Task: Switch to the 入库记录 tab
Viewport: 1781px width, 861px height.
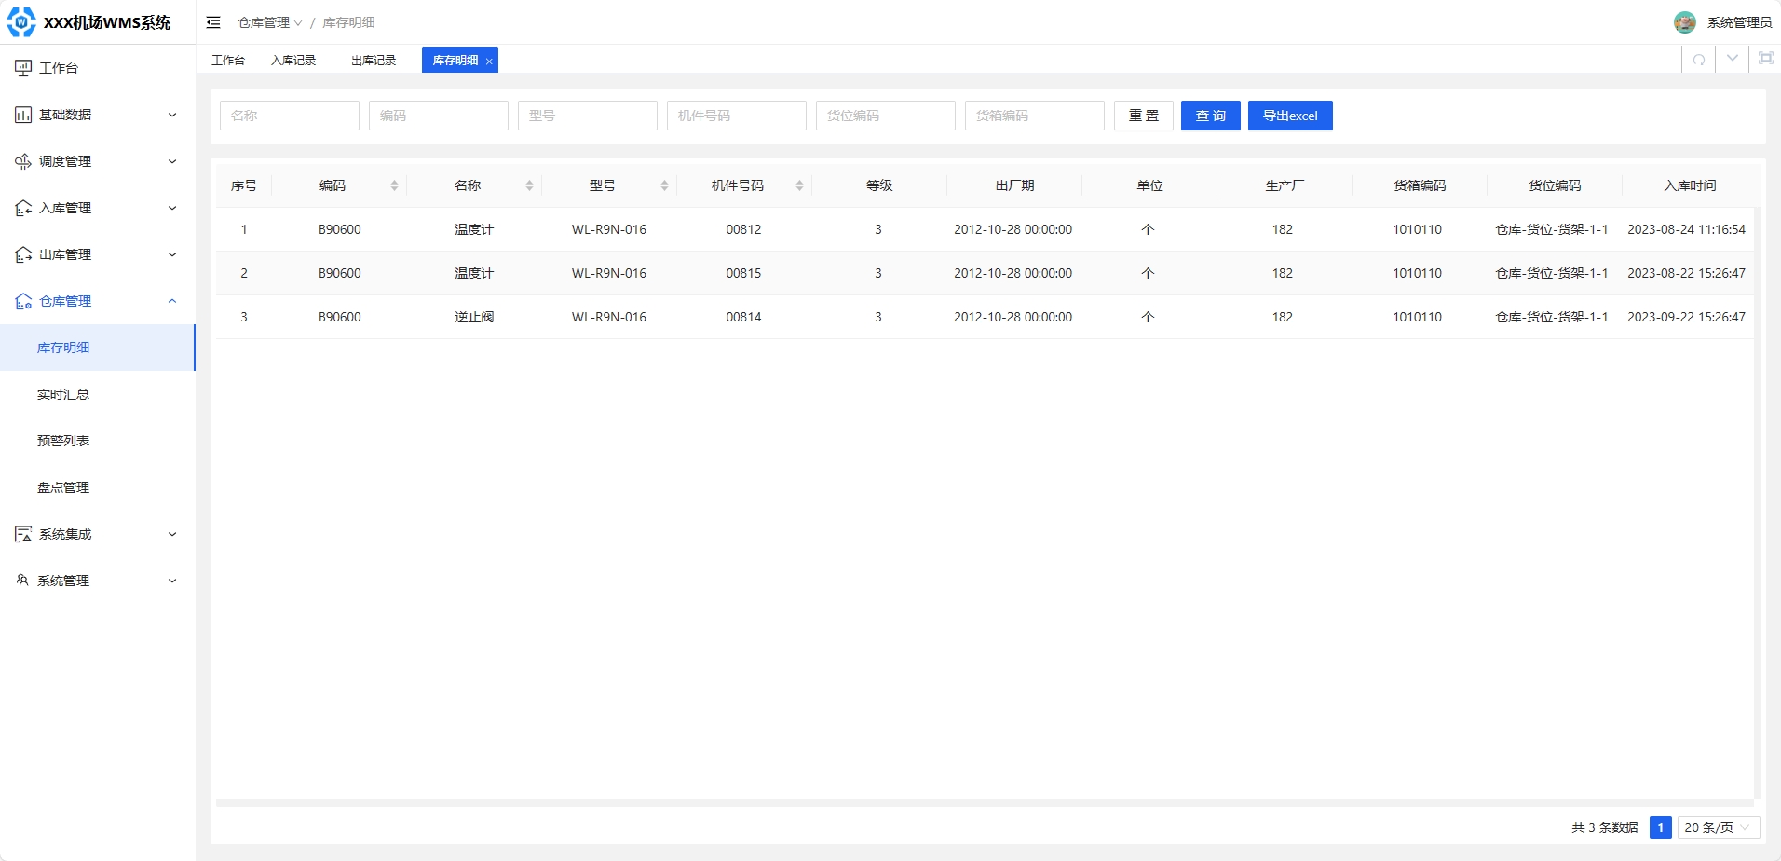Action: [x=293, y=60]
